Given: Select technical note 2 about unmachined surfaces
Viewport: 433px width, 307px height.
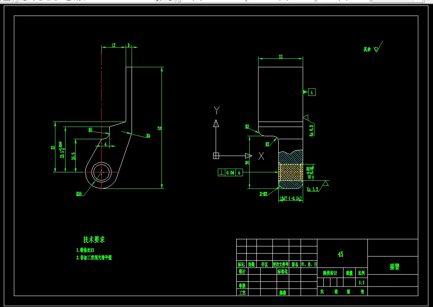Looking at the screenshot, I should pyautogui.click(x=94, y=257).
